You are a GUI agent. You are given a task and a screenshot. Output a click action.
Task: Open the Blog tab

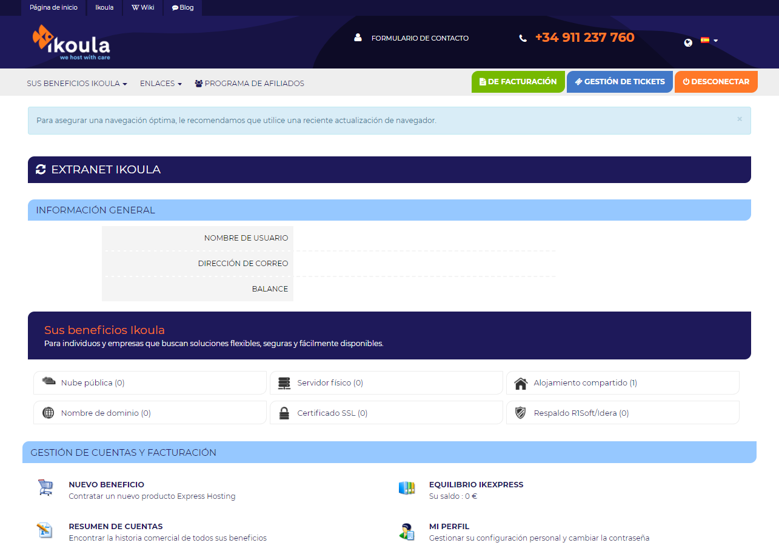[x=182, y=8]
